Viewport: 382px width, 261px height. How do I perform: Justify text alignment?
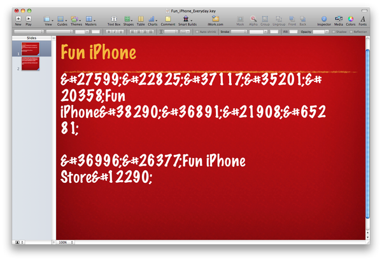pyautogui.click(x=151, y=32)
